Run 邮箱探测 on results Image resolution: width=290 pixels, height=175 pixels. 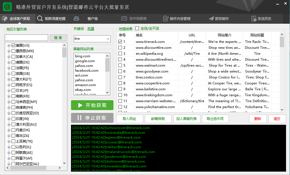(x=158, y=119)
